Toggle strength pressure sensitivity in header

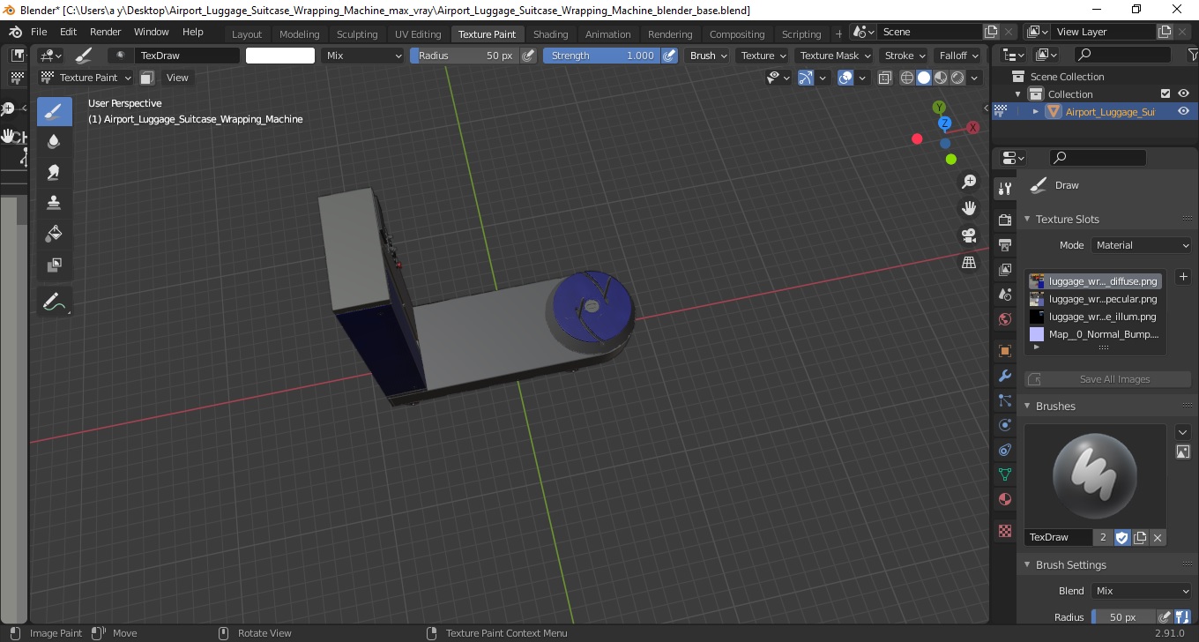tap(669, 55)
